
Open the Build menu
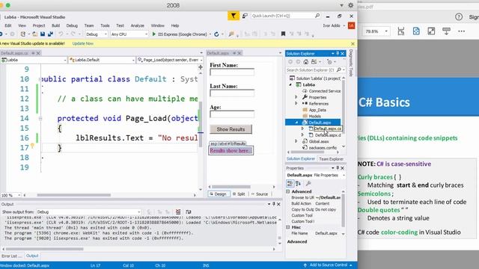pyautogui.click(x=55, y=25)
